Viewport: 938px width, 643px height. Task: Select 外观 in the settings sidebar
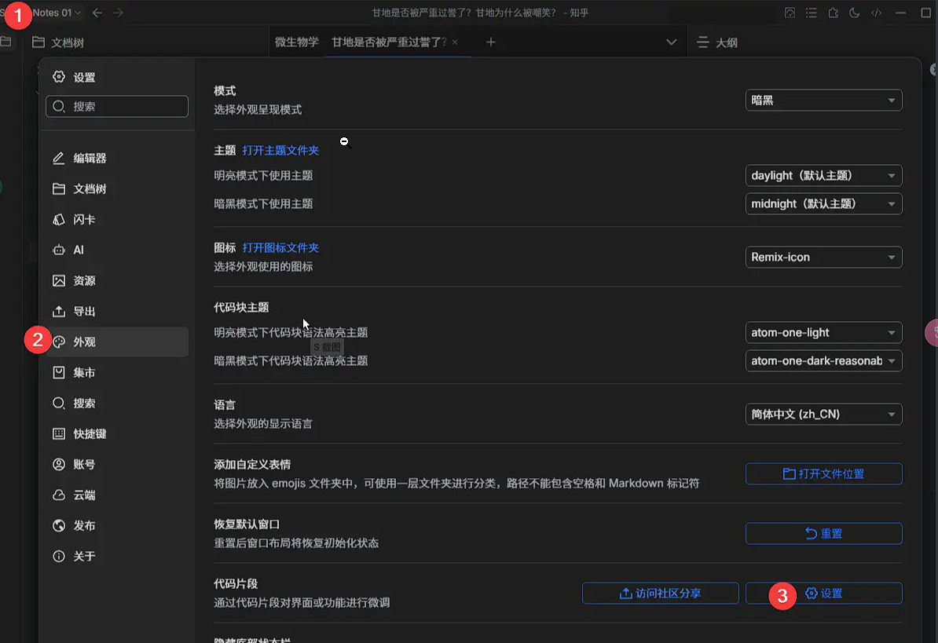(84, 342)
